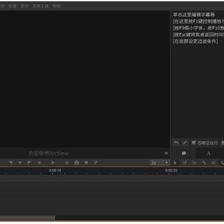The height and width of the screenshot is (224, 224).
Task: Take a snapshot with the camera icon
Action: 77,163
